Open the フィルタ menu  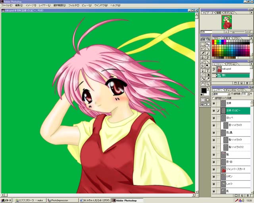point(74,5)
